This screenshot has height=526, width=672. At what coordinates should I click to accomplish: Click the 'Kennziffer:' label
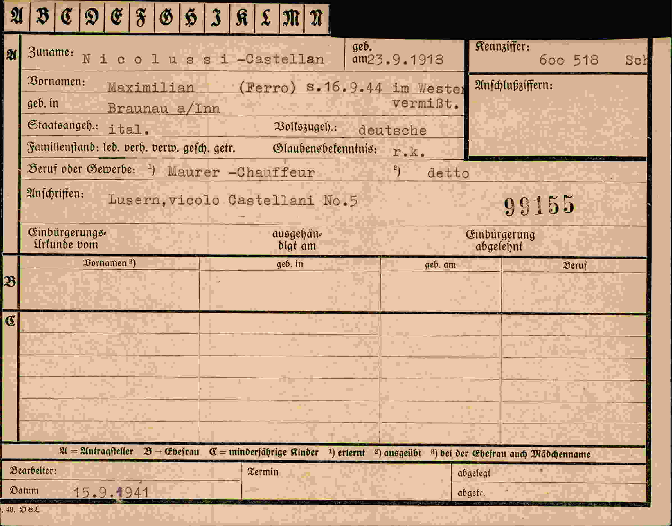[502, 47]
